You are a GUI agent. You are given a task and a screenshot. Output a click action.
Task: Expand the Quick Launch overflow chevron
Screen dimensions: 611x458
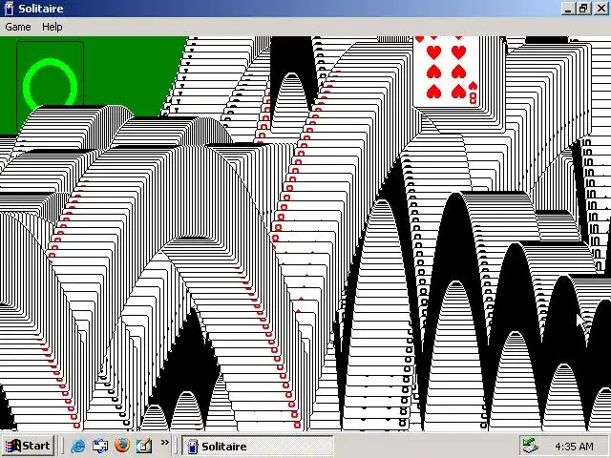click(x=165, y=443)
